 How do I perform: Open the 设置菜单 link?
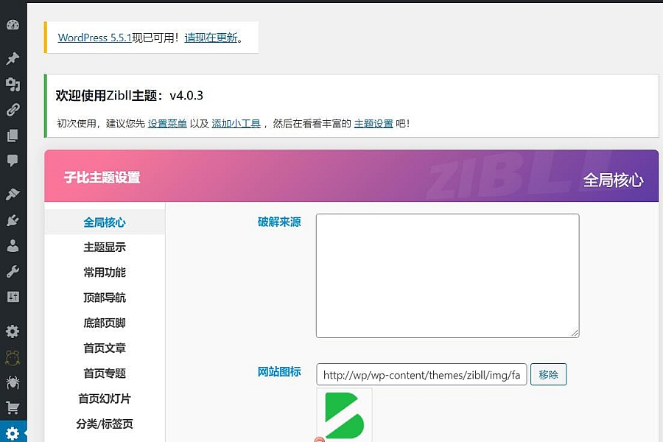[x=167, y=124]
